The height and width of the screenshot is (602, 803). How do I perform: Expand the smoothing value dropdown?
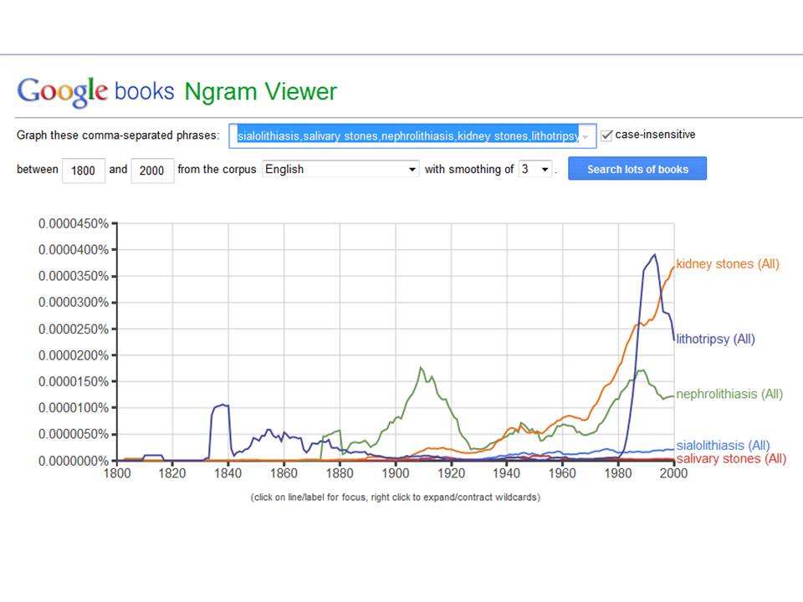click(x=535, y=169)
